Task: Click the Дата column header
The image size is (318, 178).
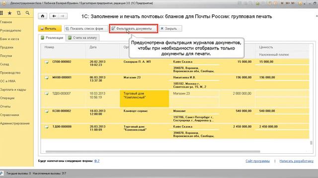Action: point(93,47)
